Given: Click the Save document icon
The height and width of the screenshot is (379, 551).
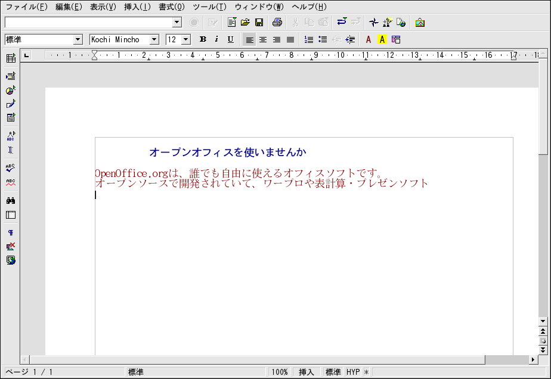Looking at the screenshot, I should (259, 23).
